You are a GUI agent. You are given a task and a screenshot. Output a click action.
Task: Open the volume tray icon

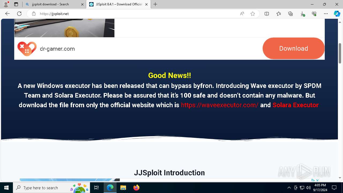(x=308, y=188)
